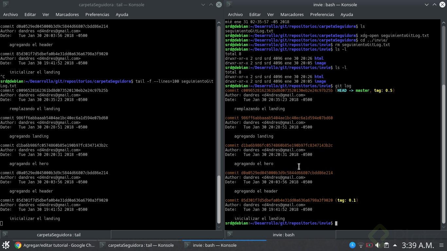Open Marcadores menu in carpetaSeguidora Konsole
This screenshot has width=447, height=251.
click(67, 14)
